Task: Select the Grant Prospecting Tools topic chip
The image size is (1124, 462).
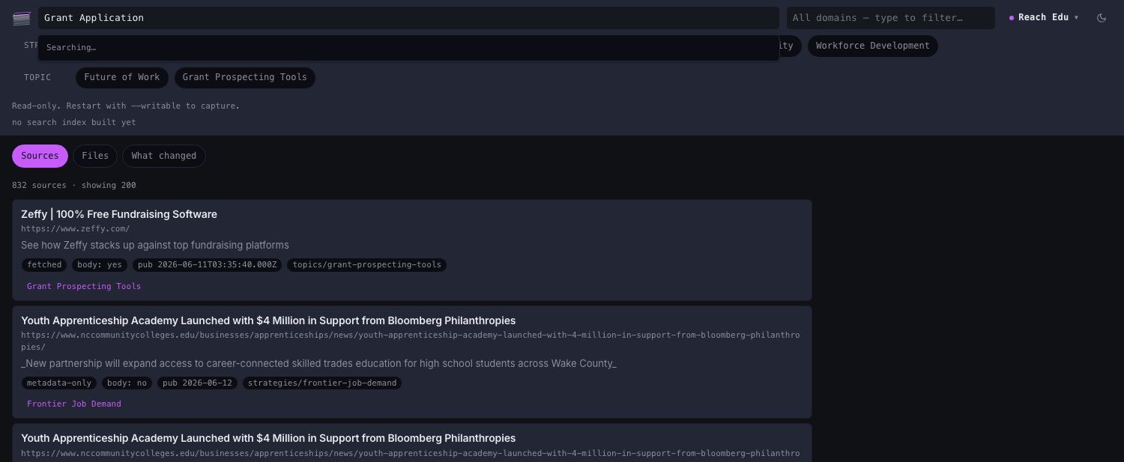Action: click(245, 77)
